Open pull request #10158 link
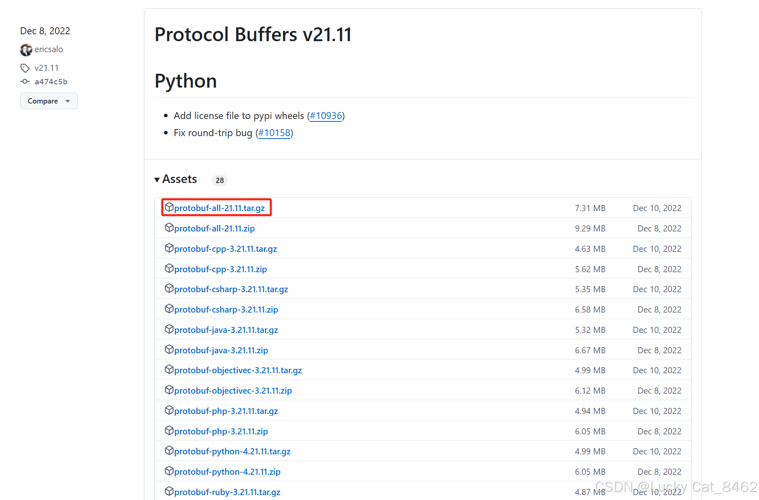 click(274, 133)
